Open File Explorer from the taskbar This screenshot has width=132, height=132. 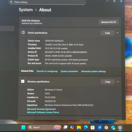pyautogui.click(x=79, y=128)
